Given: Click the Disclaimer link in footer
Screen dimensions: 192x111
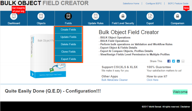Looking at the screenshot, I should pos(185,107).
